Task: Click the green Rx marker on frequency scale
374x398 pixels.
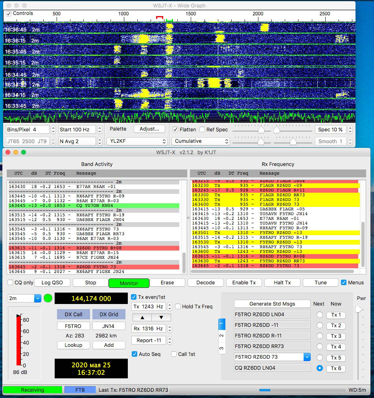Action: click(169, 20)
